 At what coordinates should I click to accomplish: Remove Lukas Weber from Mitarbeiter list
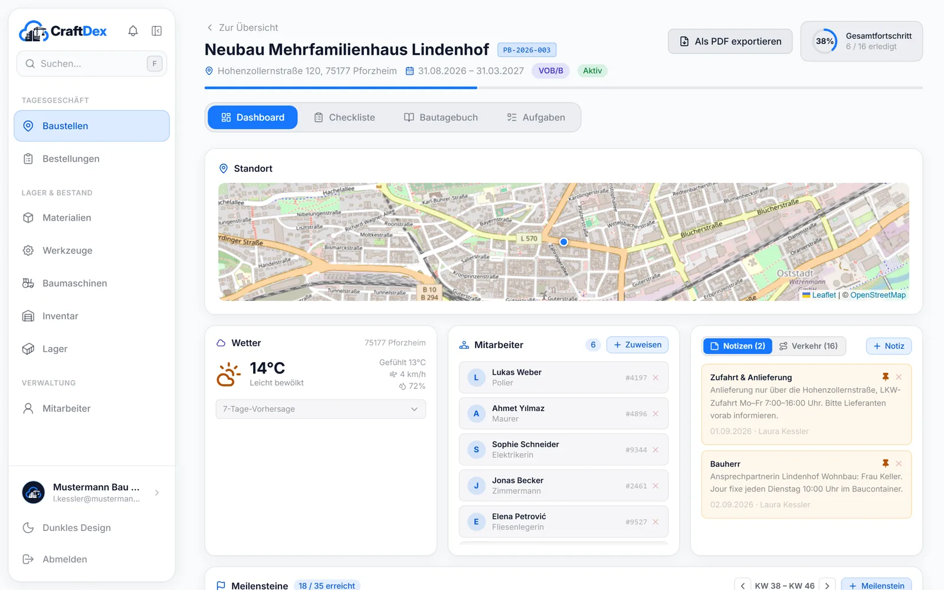[655, 378]
